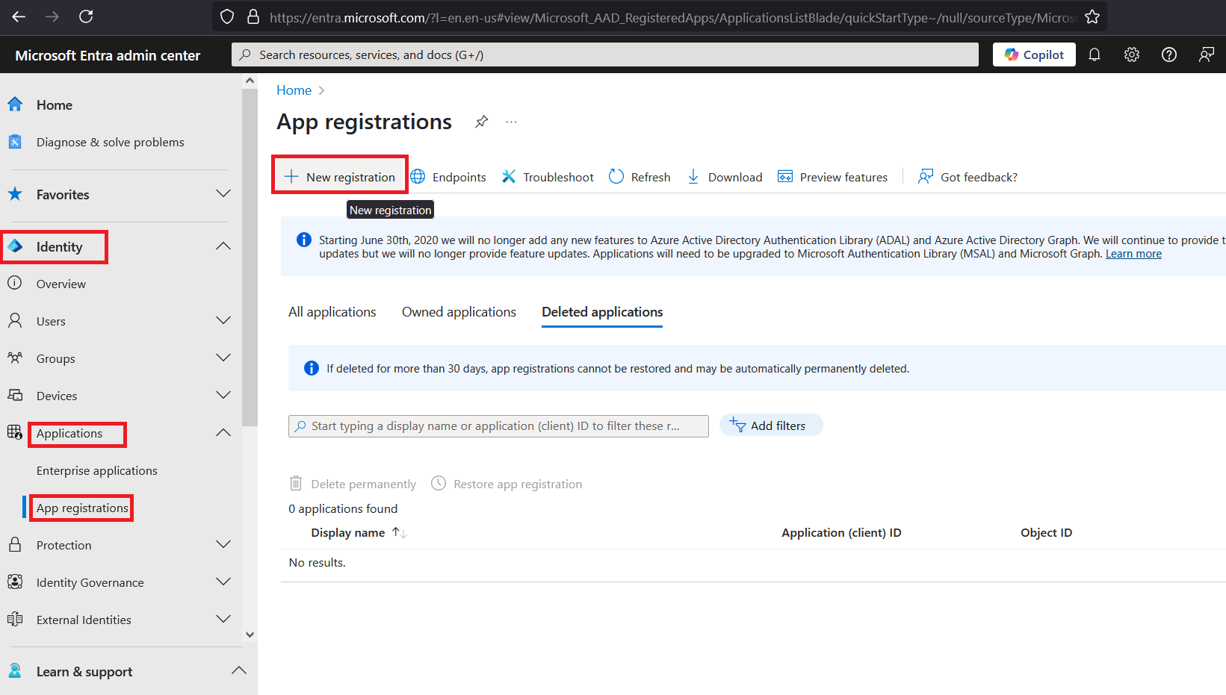
Task: Click the Download arrow icon
Action: coord(693,177)
